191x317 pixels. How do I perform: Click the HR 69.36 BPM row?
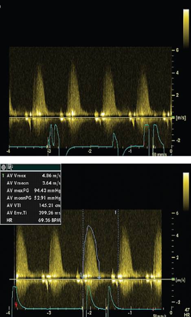[31, 220]
